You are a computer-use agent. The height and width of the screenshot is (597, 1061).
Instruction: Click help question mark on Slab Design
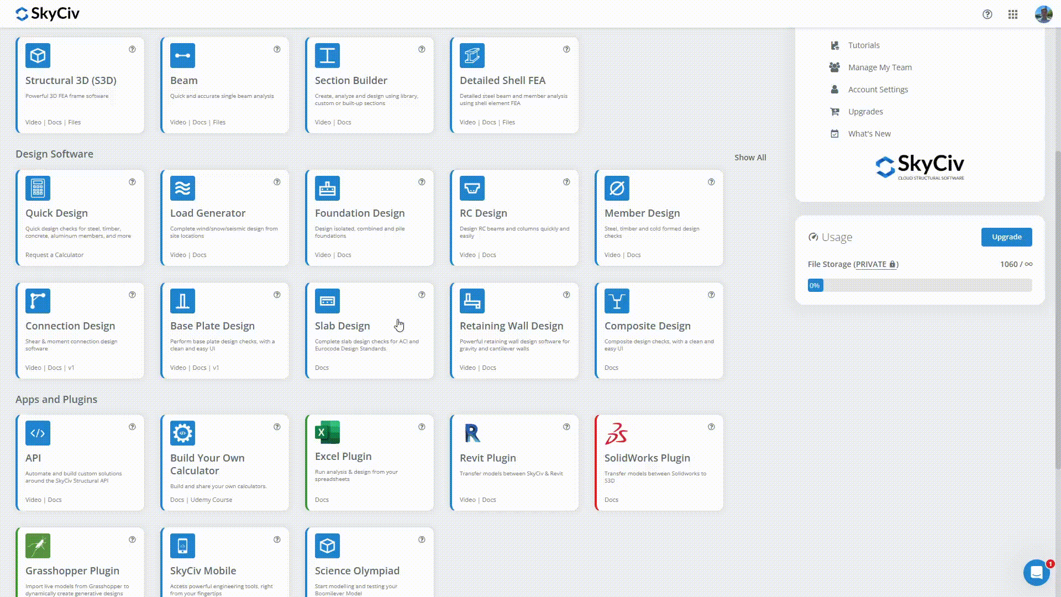422,295
